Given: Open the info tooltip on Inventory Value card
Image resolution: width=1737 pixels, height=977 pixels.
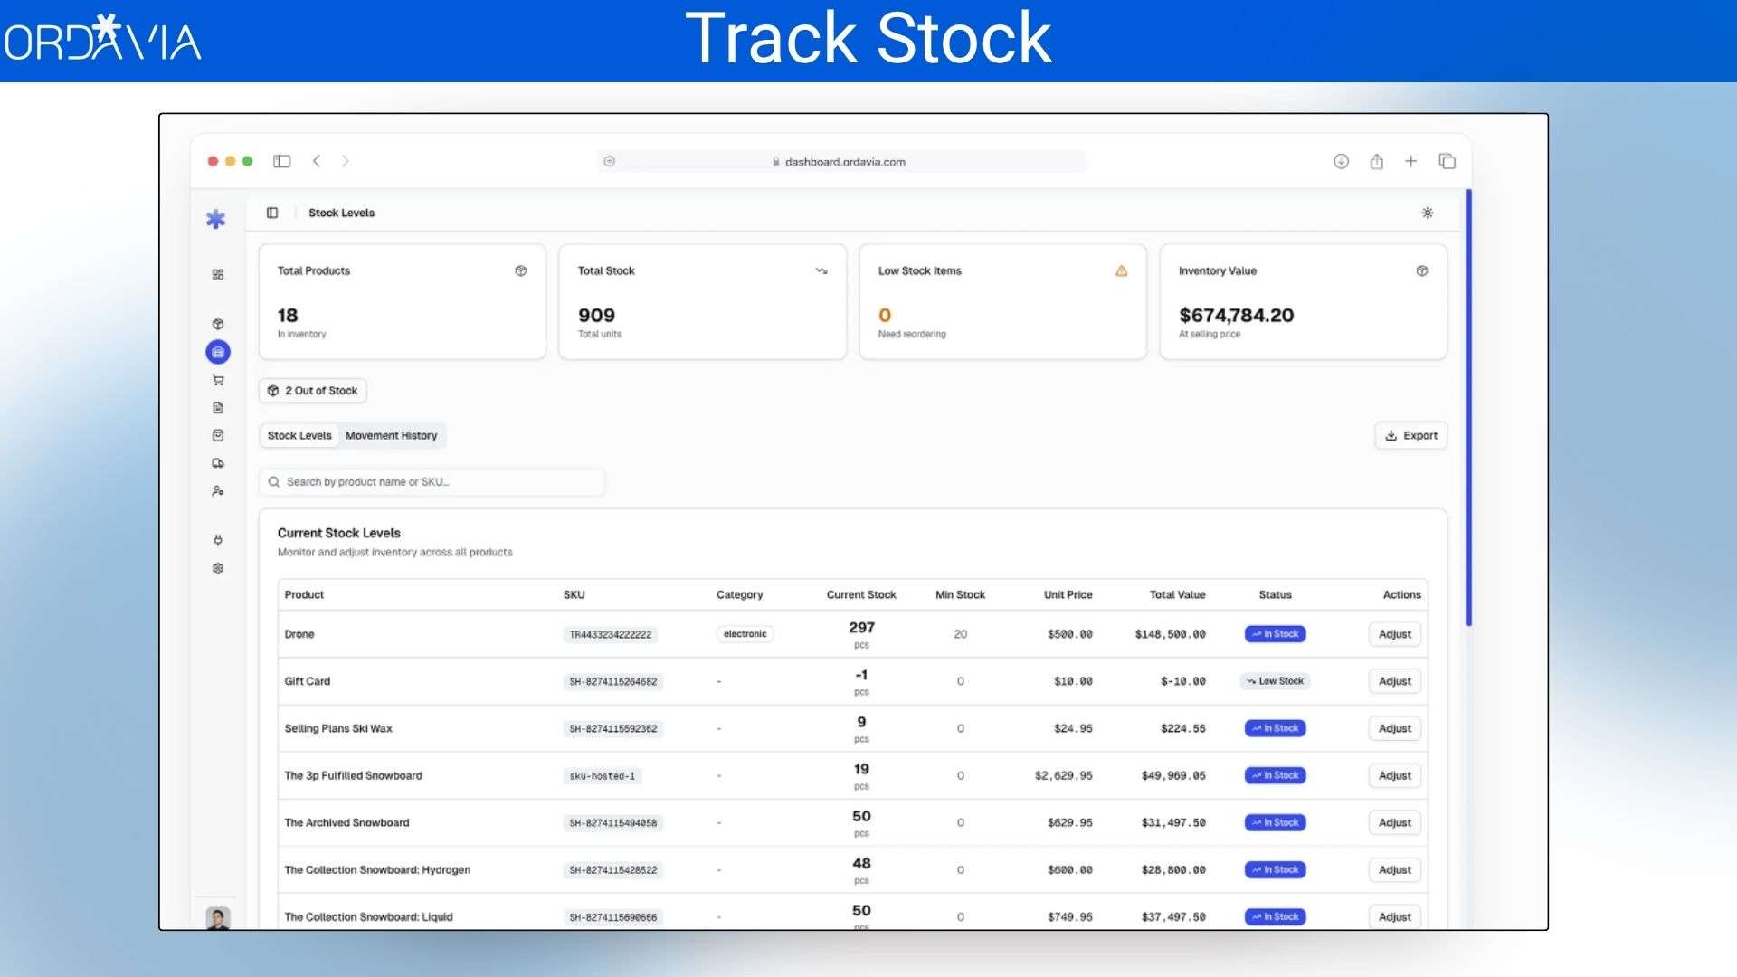Looking at the screenshot, I should [x=1421, y=270].
